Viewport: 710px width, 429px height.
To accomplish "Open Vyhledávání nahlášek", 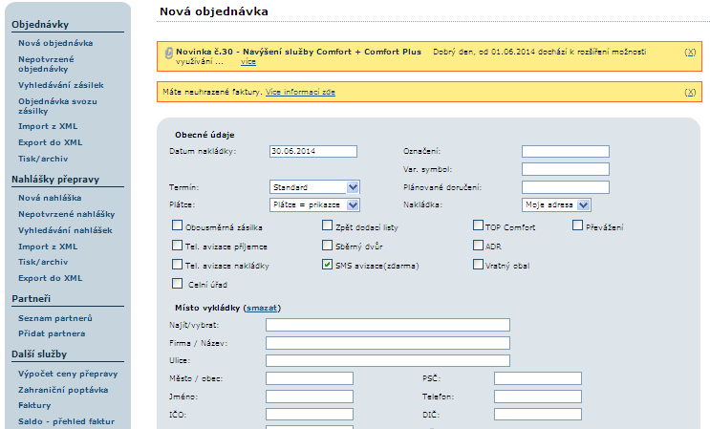I will (65, 230).
